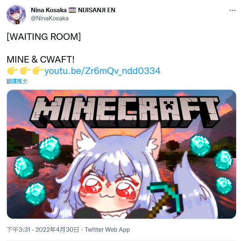Click the third pointing hand emoji
243x241 pixels.
tap(38, 71)
